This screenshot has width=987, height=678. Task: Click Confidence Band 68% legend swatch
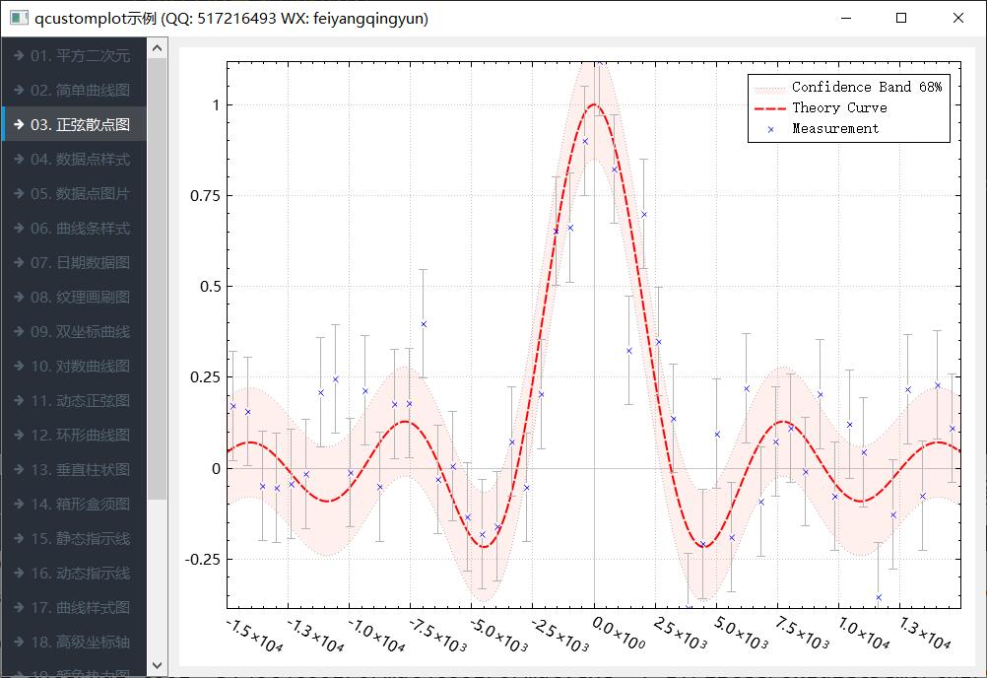(x=769, y=88)
